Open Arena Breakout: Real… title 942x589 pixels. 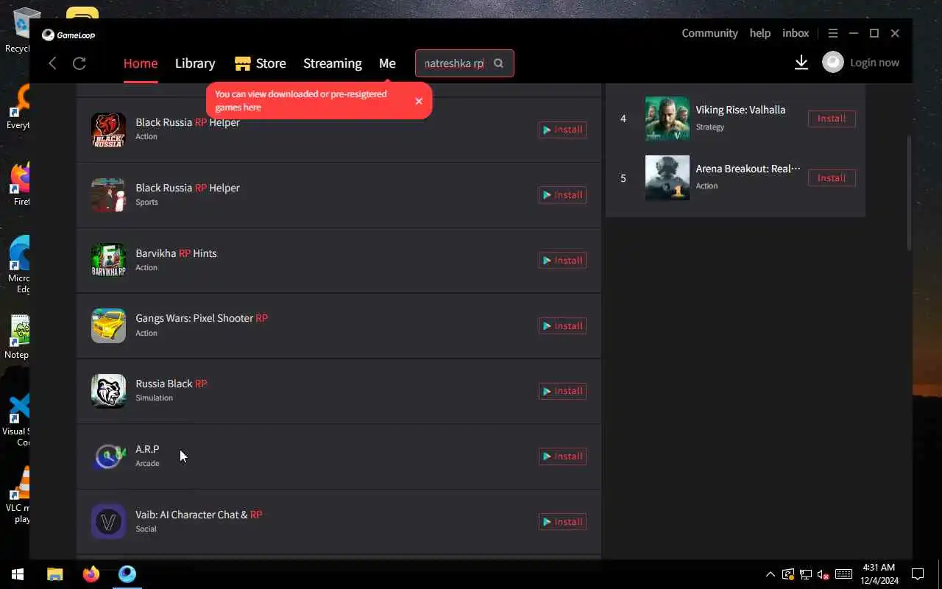[748, 169]
